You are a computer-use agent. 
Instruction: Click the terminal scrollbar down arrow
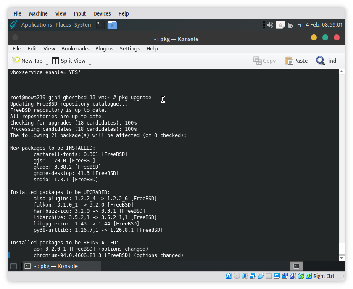(342, 258)
